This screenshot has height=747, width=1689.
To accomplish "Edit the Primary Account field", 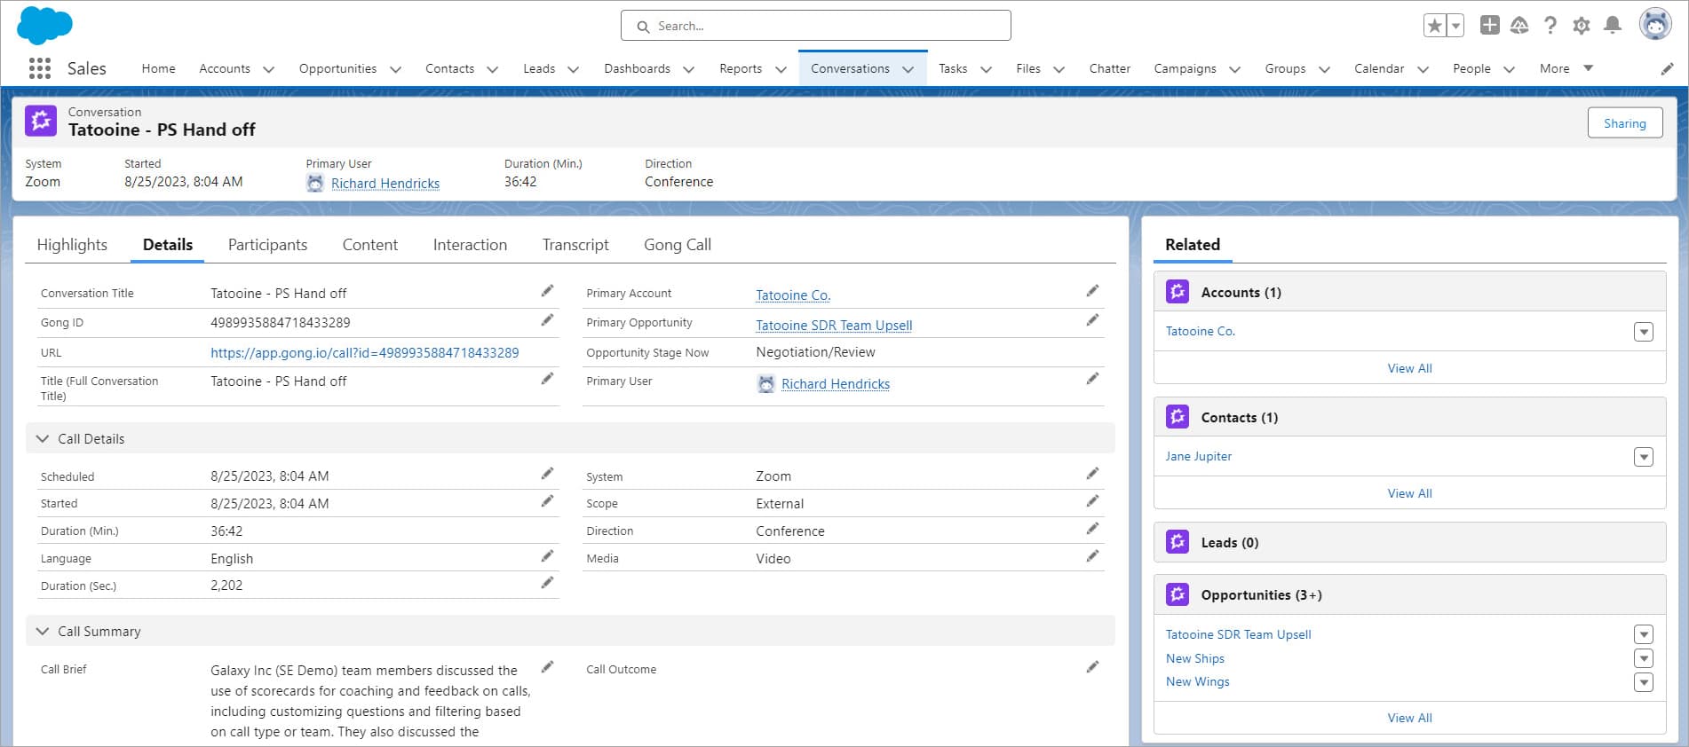I will [x=1093, y=291].
